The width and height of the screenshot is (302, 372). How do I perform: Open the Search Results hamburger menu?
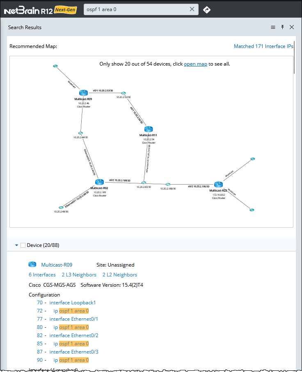(273, 27)
